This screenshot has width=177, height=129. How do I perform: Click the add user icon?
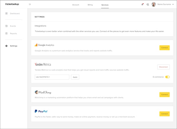pos(147,4)
